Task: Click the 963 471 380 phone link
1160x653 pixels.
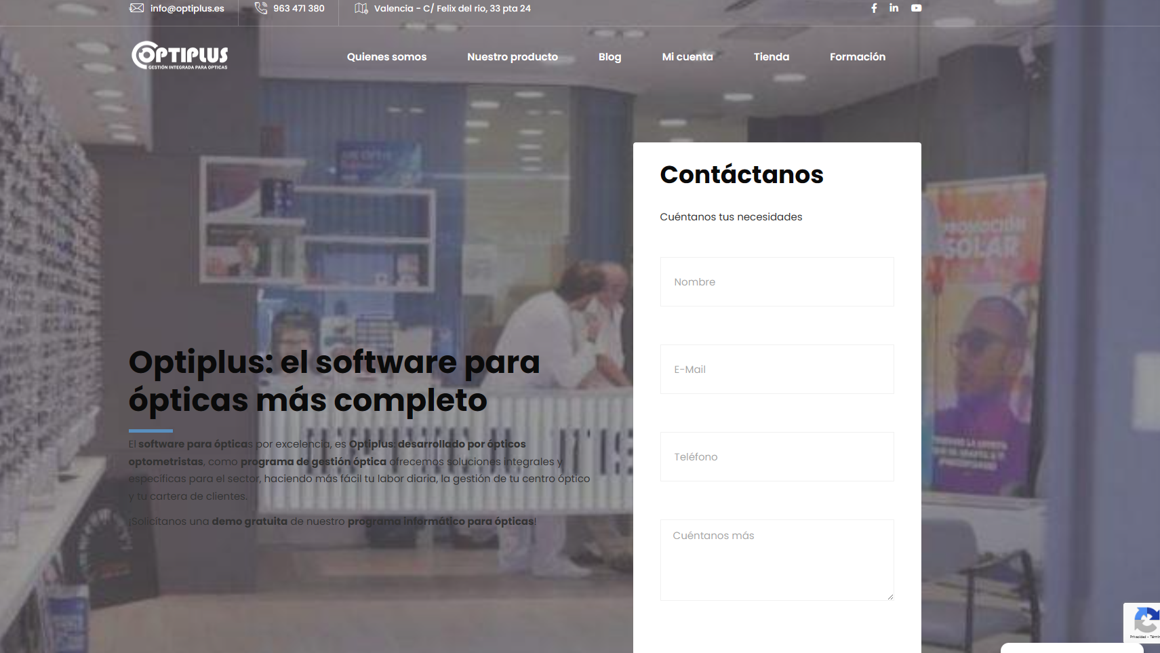Action: [x=299, y=9]
